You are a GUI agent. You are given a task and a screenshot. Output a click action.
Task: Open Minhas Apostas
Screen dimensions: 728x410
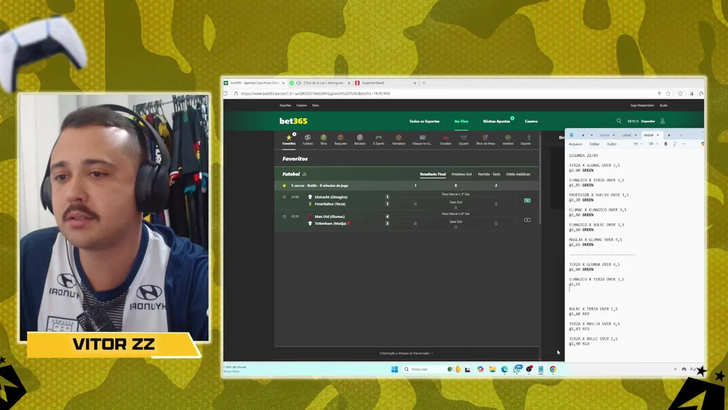click(x=497, y=121)
